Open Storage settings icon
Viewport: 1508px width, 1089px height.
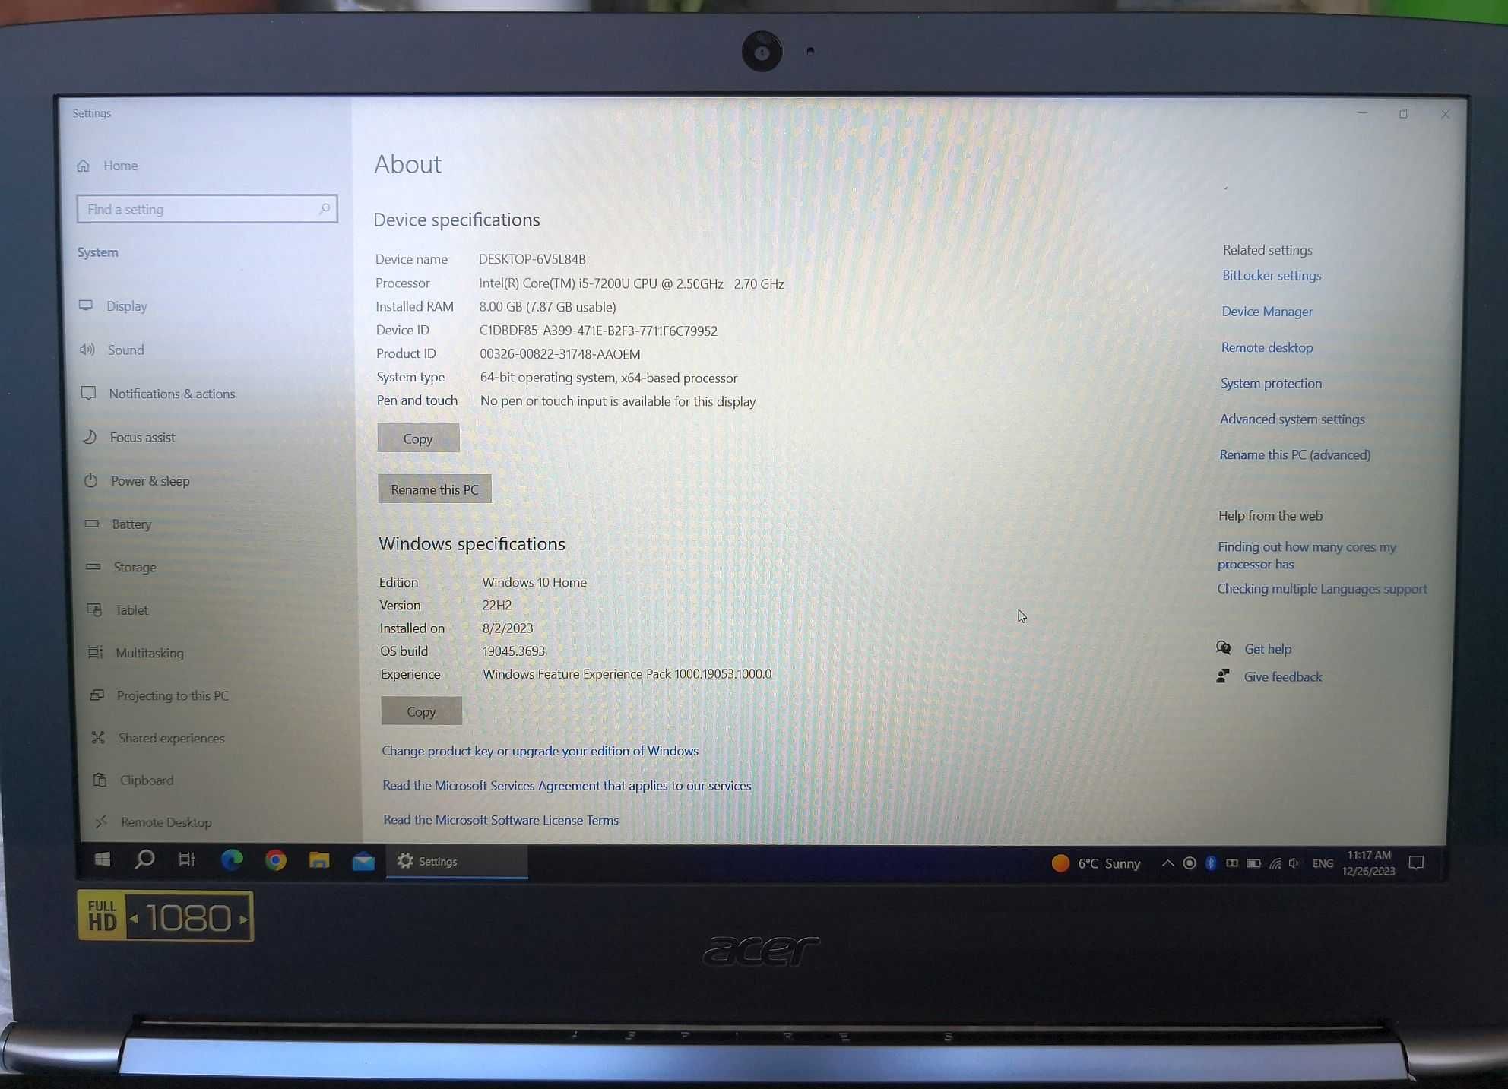95,567
